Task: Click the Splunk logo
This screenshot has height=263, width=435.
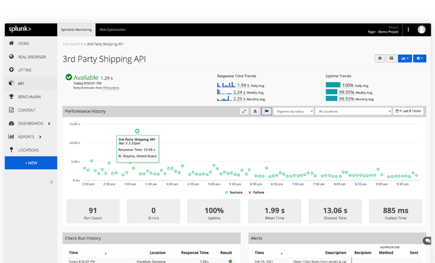Action: click(20, 29)
